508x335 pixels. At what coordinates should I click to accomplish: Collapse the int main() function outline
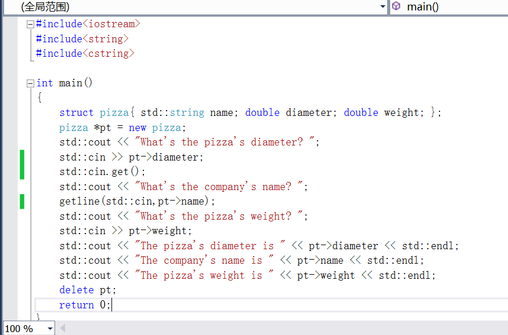30,83
